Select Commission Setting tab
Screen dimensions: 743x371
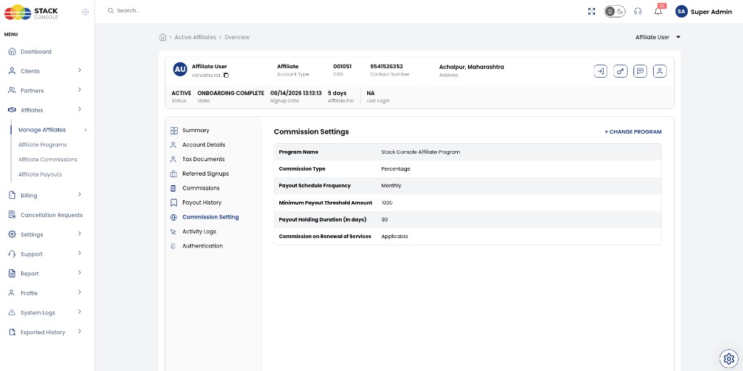[210, 217]
